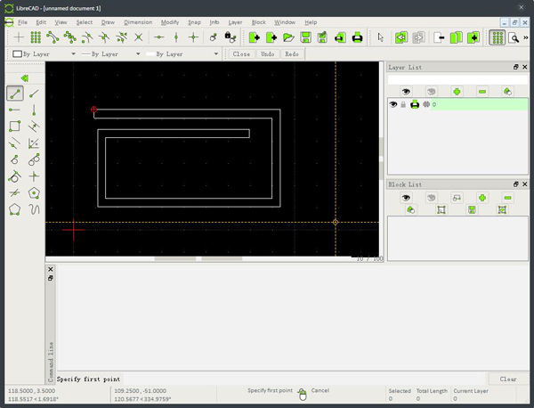This screenshot has height=408, width=534.
Task: Open the line width By Layer dropdown
Action: [x=110, y=53]
